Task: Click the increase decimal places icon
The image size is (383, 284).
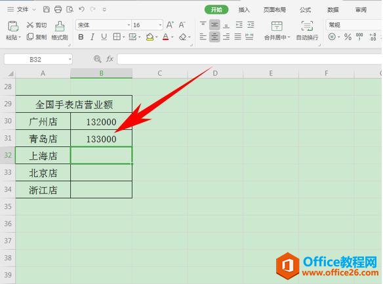Action: click(x=373, y=37)
